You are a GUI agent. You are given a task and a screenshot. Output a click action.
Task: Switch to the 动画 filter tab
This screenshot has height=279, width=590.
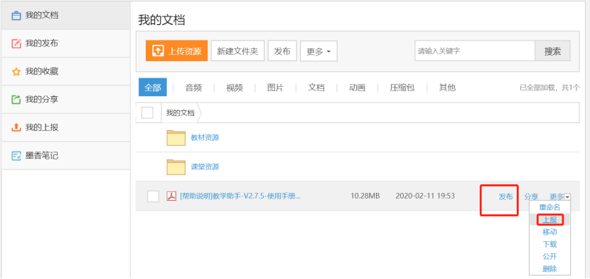click(x=357, y=88)
